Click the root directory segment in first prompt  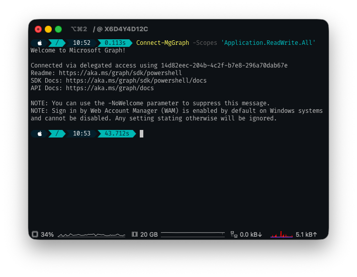click(x=57, y=43)
